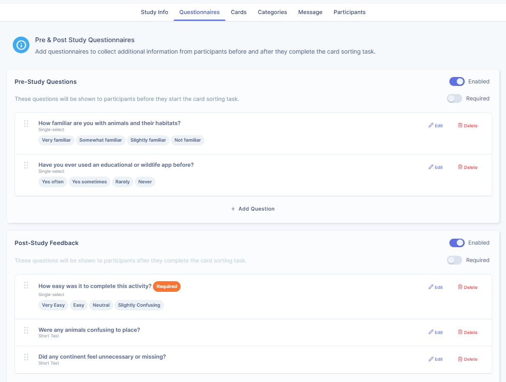The height and width of the screenshot is (382, 506).
Task: Disable the Pre-Study Questions Enabled toggle
Action: 457,81
